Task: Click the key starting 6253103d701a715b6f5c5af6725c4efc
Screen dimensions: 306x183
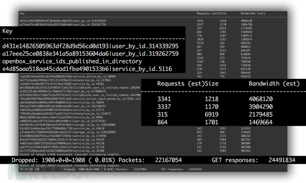Action: tap(80, 95)
